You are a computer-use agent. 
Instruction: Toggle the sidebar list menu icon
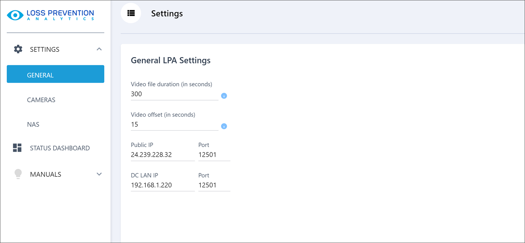[131, 13]
